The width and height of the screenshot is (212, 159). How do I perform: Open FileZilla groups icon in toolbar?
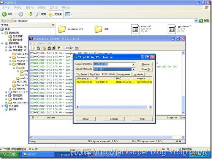point(54,48)
